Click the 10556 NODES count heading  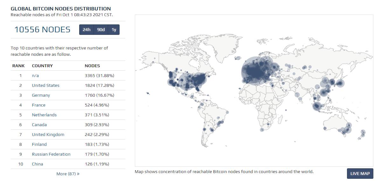click(42, 29)
